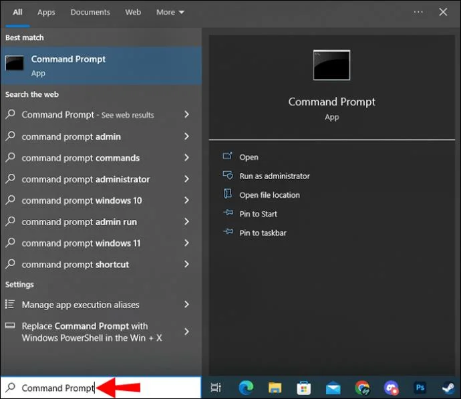
Task: Expand 'Manage app execution aliases' chevron
Action: [x=186, y=304]
